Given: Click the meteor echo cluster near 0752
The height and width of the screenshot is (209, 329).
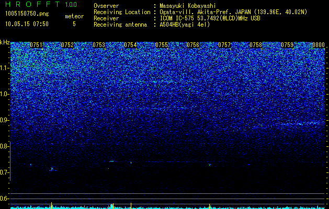Looking at the screenshot, I should [52, 169].
